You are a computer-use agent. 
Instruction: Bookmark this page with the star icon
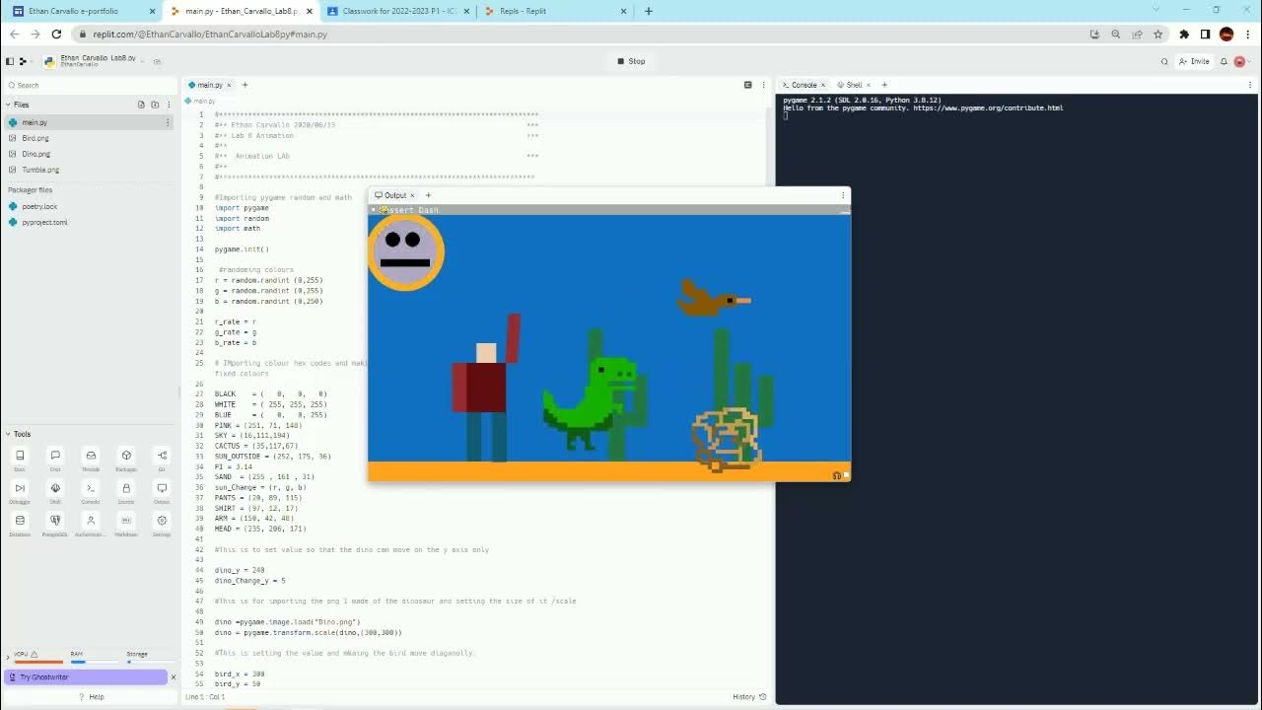pyautogui.click(x=1157, y=34)
